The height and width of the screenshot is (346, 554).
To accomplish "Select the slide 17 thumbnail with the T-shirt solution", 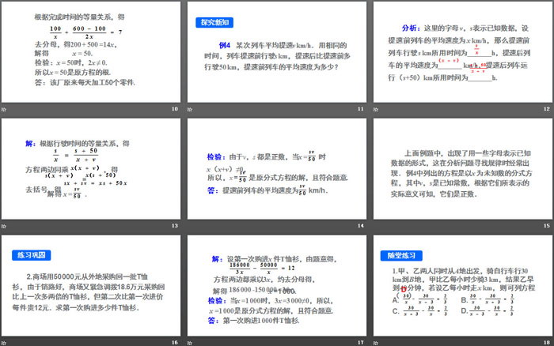I will tap(276, 284).
